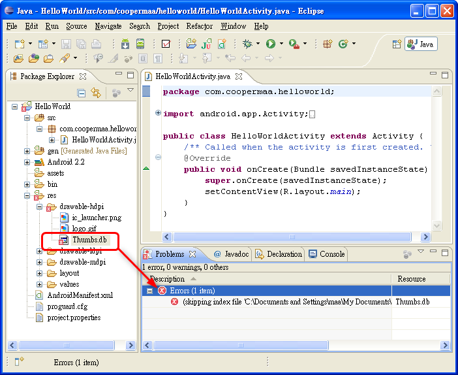Open the Android Virtual Device Manager icon
The image size is (458, 375).
140,44
